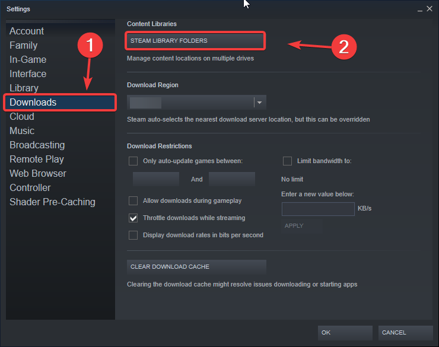
Task: Discard changes with the Cancel button
Action: tap(405, 332)
